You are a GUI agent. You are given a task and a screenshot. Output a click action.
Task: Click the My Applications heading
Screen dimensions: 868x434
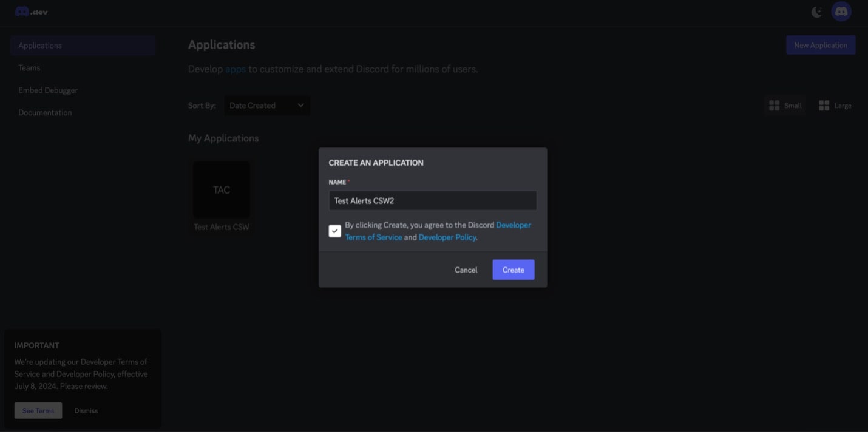pyautogui.click(x=223, y=138)
